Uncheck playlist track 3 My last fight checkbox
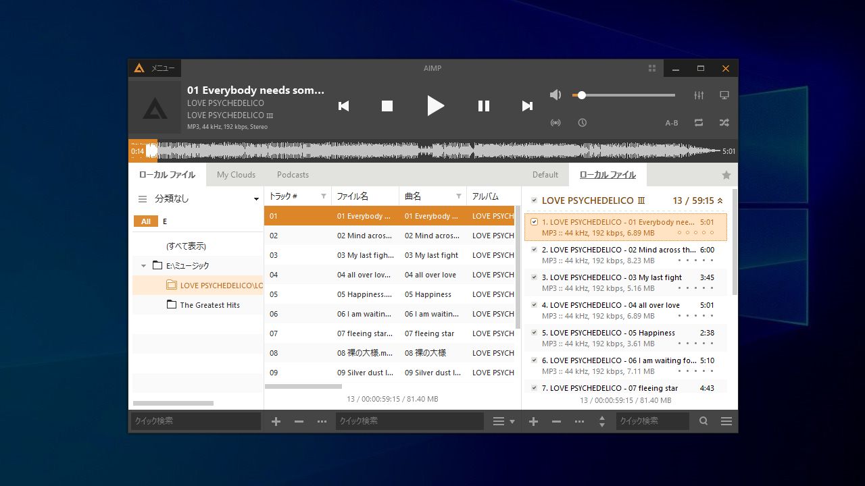Screen dimensions: 865x486 [x=534, y=277]
